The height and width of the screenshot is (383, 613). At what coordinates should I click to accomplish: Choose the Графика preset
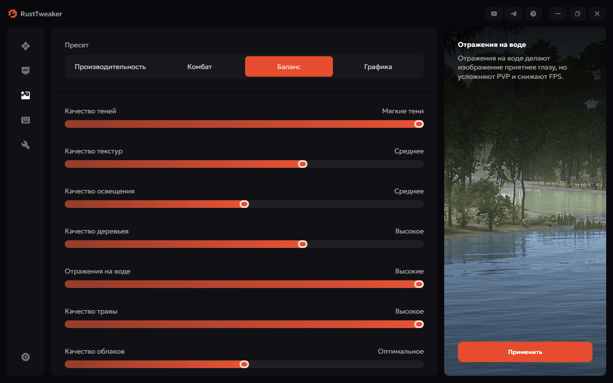[378, 66]
